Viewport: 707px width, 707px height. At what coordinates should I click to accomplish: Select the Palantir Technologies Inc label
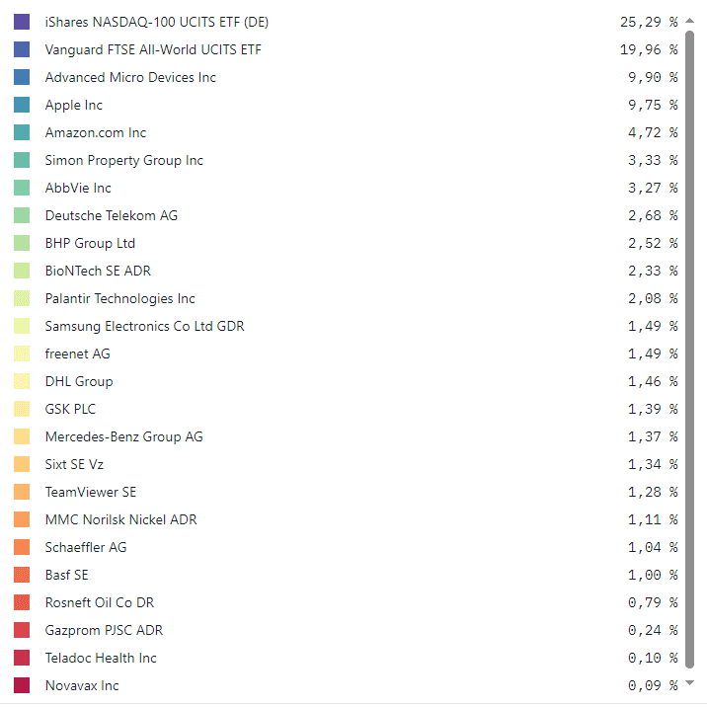click(x=120, y=298)
